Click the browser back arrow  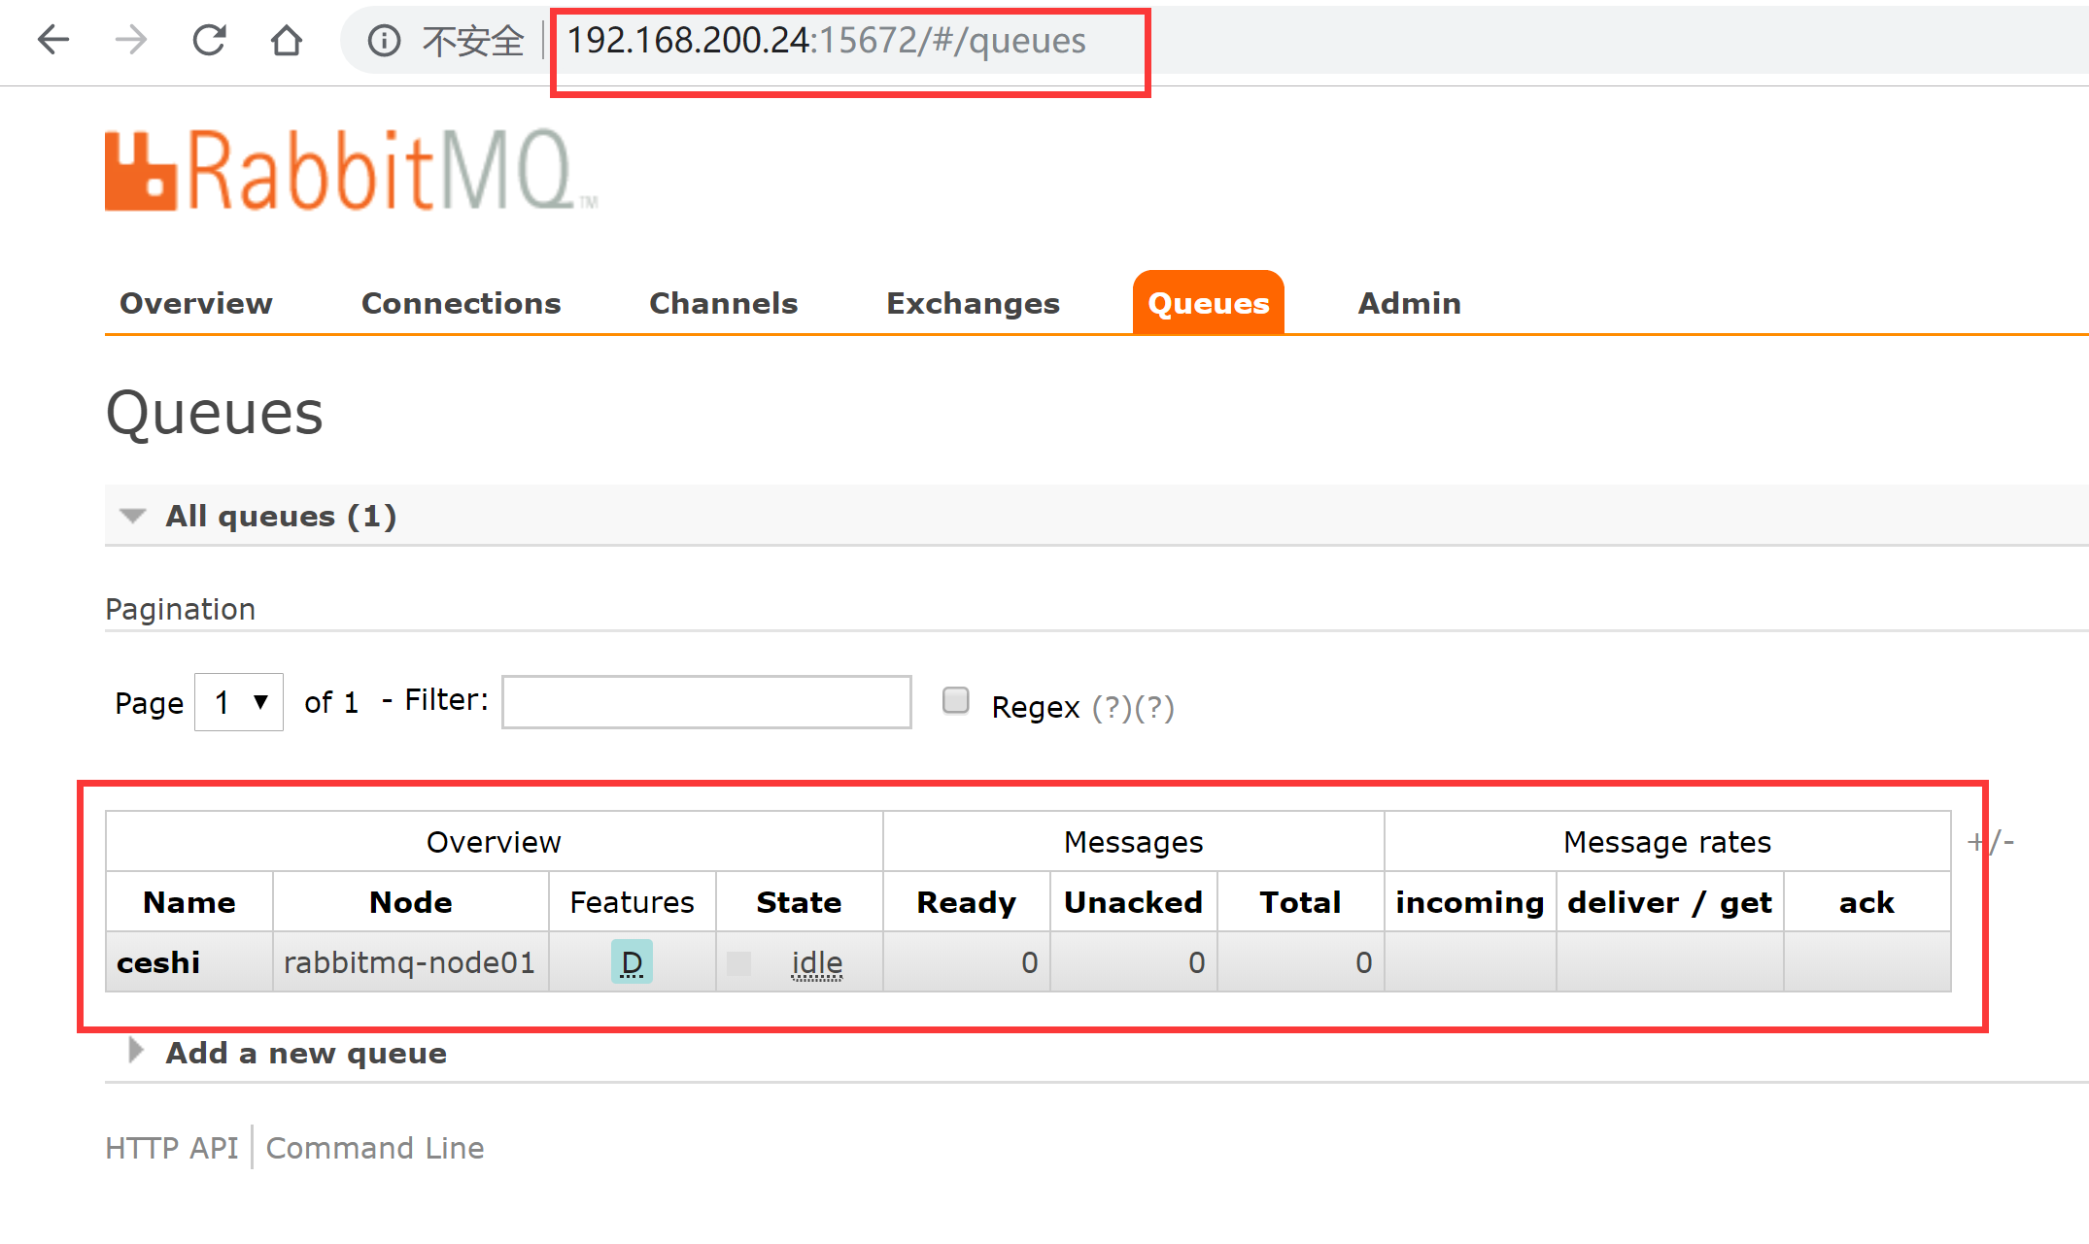53,40
